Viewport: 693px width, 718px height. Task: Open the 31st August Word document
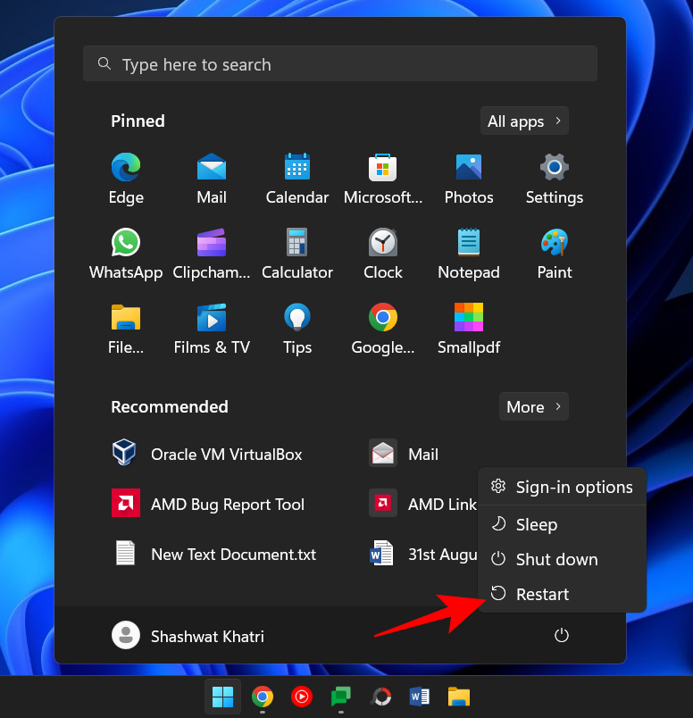coord(422,554)
